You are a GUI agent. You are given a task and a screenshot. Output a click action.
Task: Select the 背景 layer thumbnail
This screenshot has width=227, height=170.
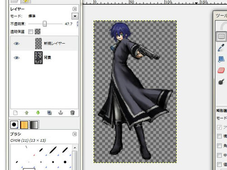click(x=39, y=58)
